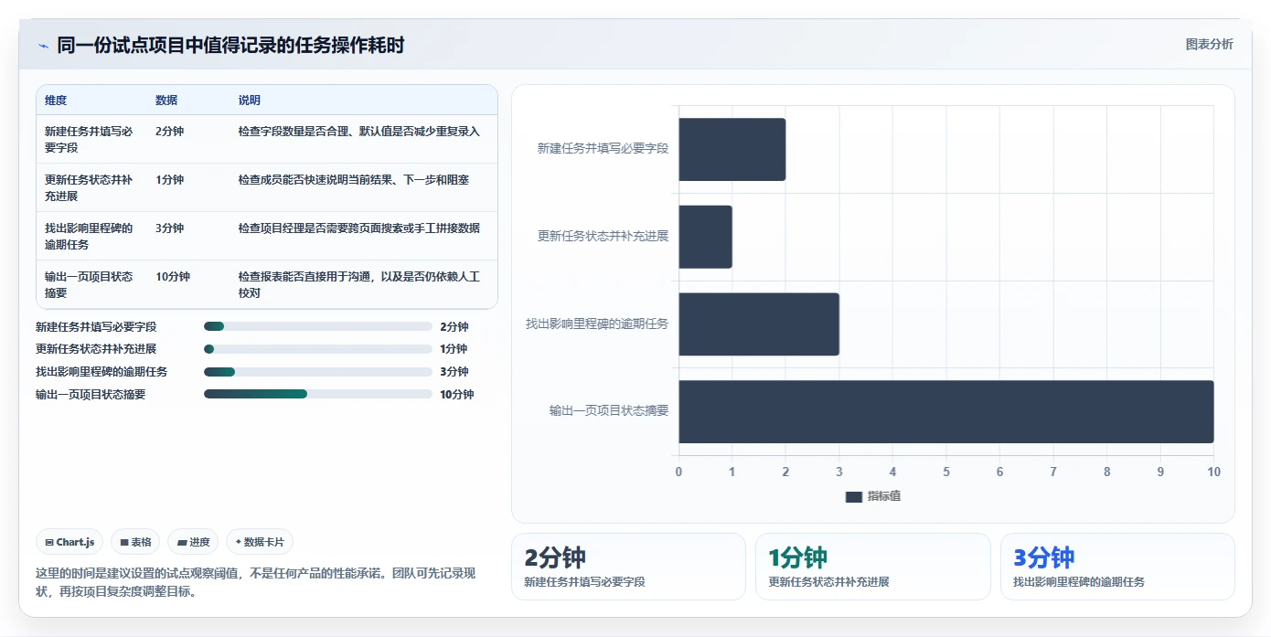Click the progress bar of 更新任务状态并补充进展
The width and height of the screenshot is (1271, 637).
pyautogui.click(x=318, y=349)
